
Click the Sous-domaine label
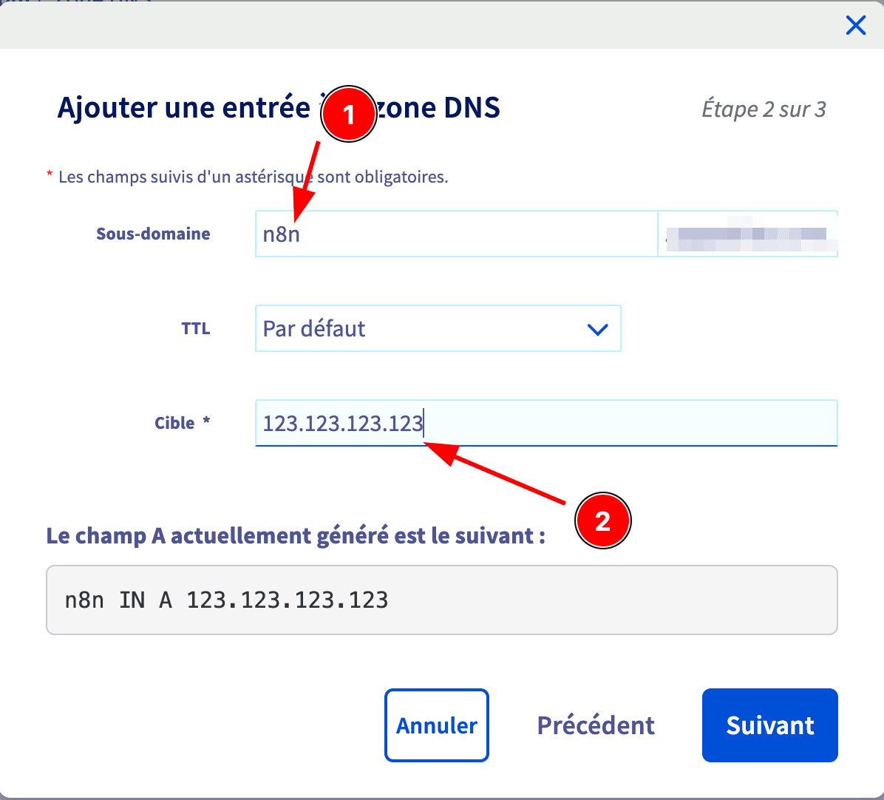pyautogui.click(x=153, y=234)
